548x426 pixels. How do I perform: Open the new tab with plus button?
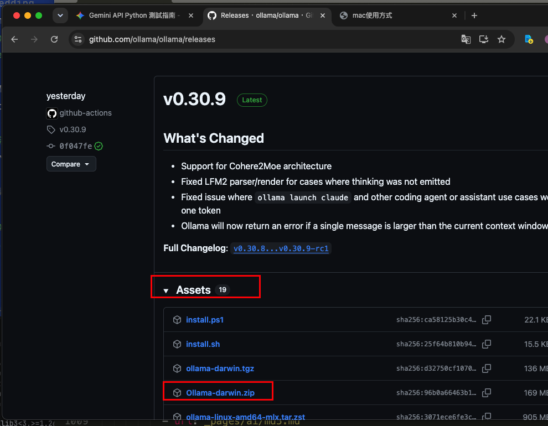pyautogui.click(x=474, y=15)
